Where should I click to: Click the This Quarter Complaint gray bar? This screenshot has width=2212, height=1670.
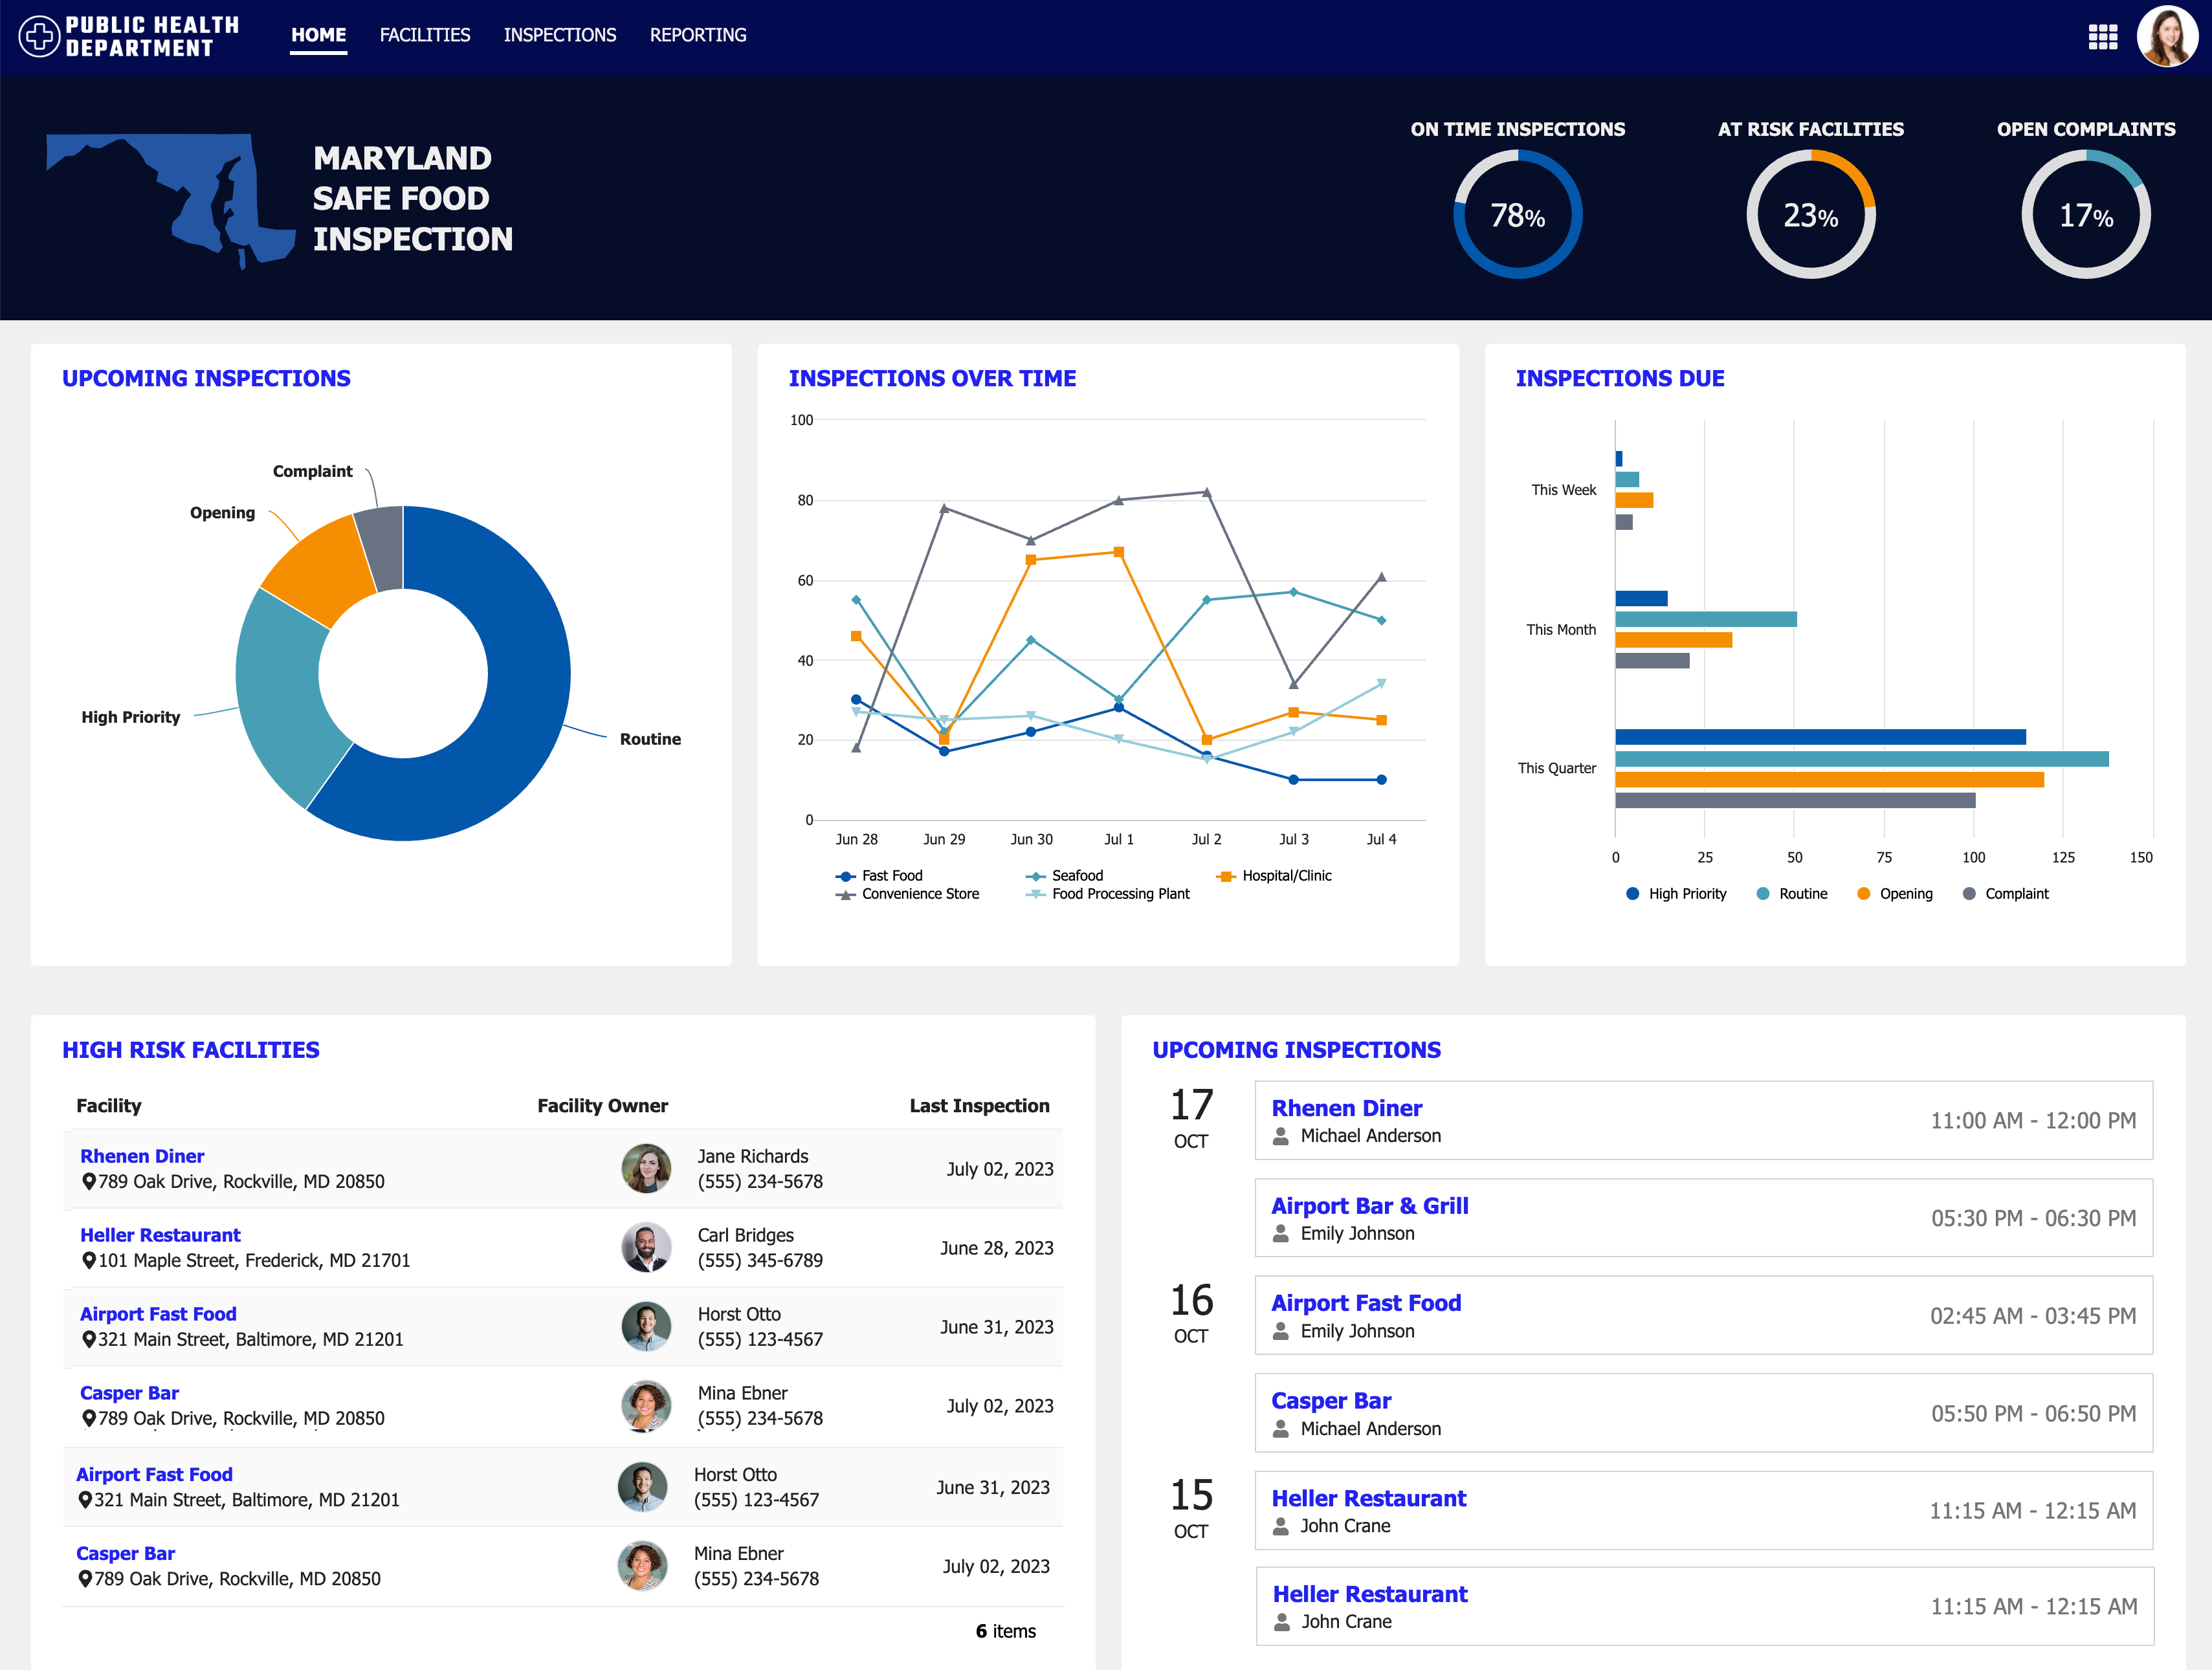click(x=1795, y=800)
